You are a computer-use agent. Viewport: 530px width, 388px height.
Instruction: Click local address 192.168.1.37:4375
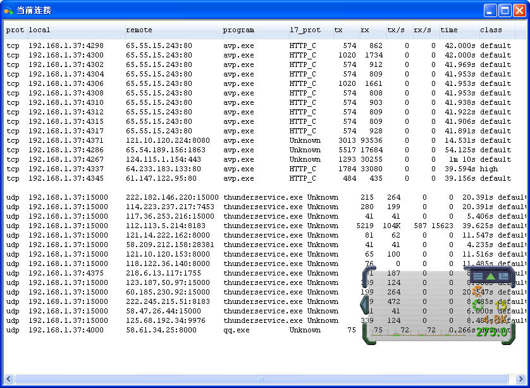click(66, 272)
